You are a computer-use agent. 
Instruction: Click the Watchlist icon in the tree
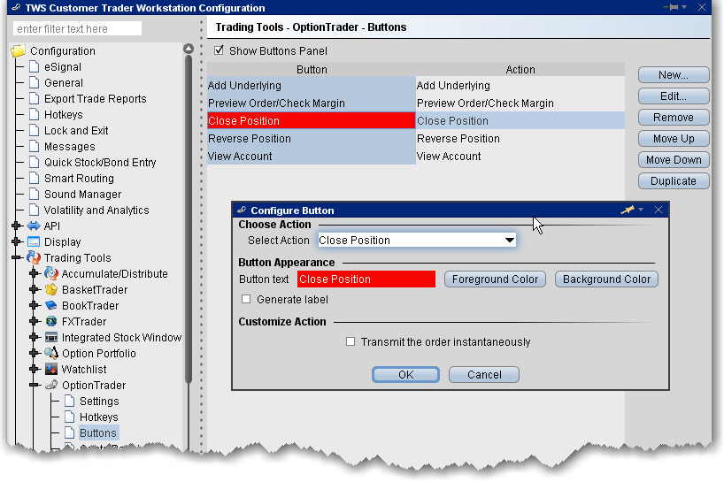coord(51,370)
